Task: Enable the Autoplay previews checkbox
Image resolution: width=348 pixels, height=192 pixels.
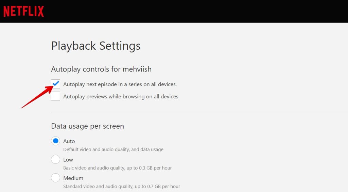Action: pos(56,96)
